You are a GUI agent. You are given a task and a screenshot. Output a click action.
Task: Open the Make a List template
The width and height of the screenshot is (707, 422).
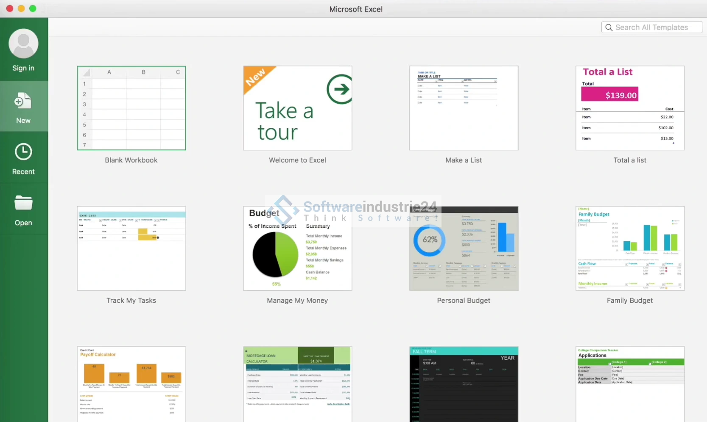point(464,108)
